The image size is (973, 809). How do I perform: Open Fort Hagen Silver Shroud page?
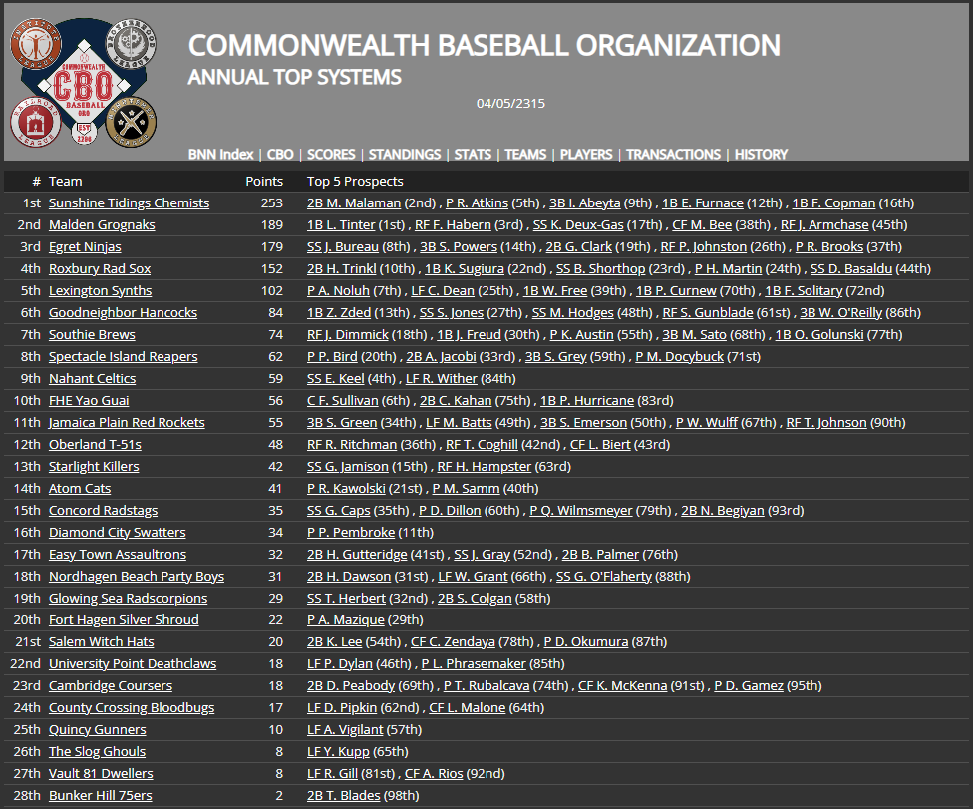click(x=124, y=619)
